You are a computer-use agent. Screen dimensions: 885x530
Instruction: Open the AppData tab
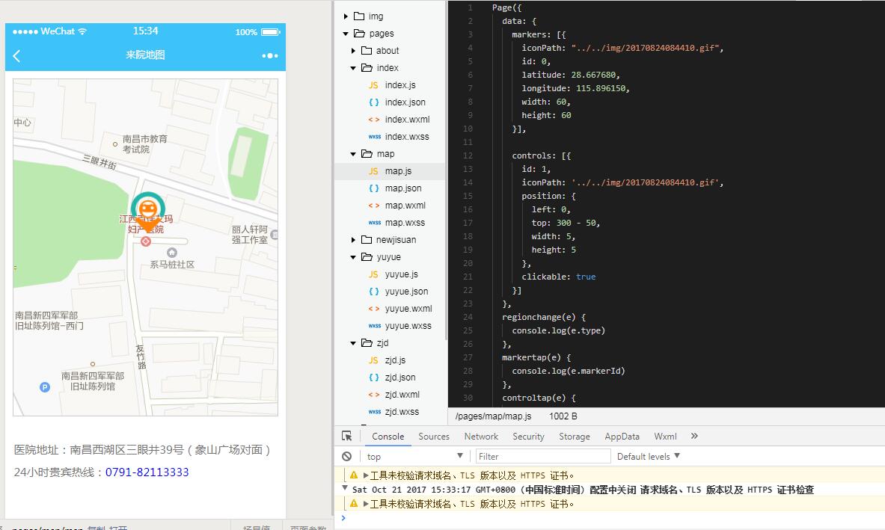point(622,437)
